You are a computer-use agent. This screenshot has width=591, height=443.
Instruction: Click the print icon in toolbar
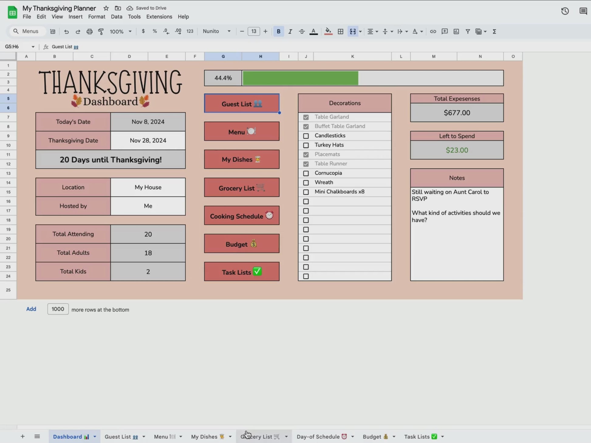[x=89, y=32]
